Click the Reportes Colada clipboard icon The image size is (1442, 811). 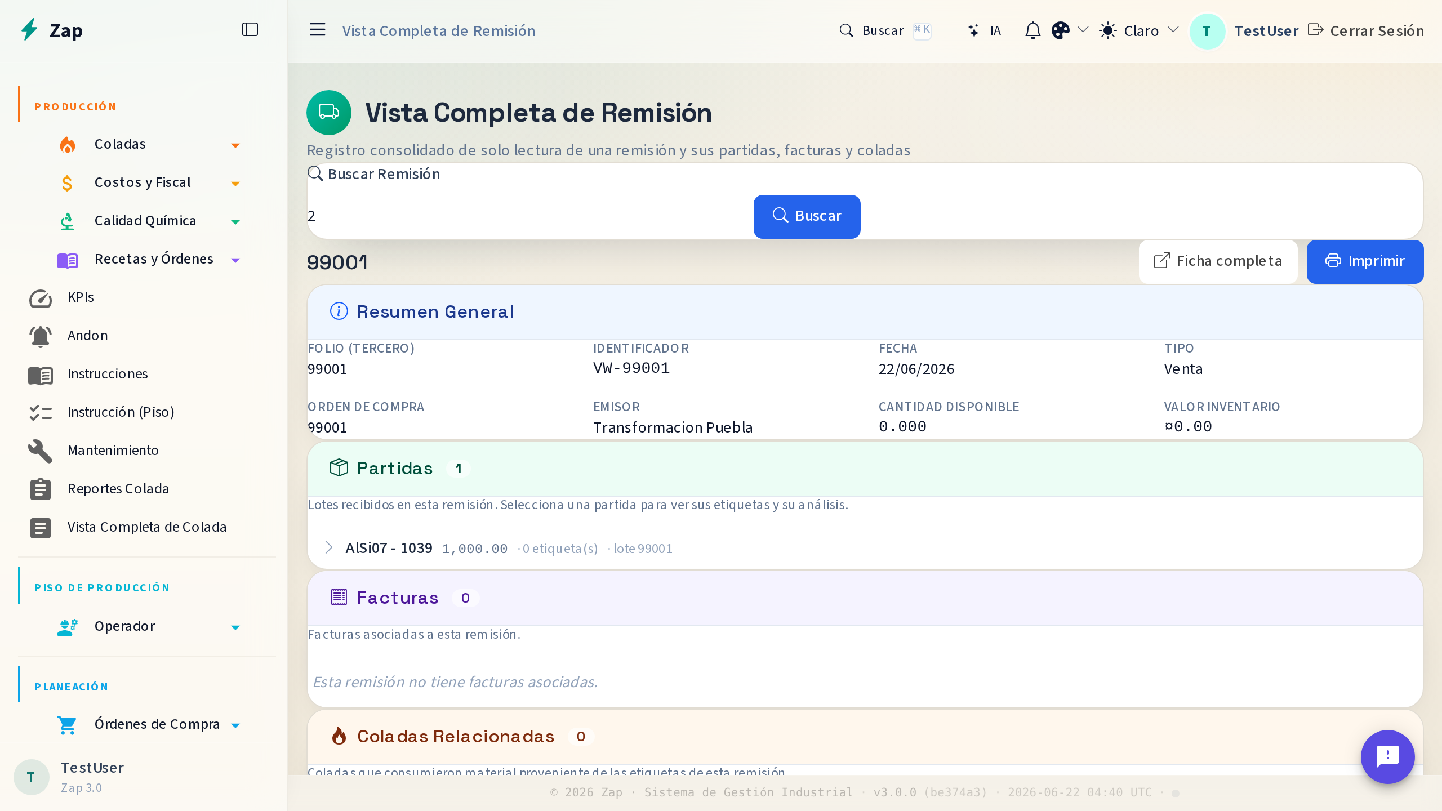tap(41, 489)
